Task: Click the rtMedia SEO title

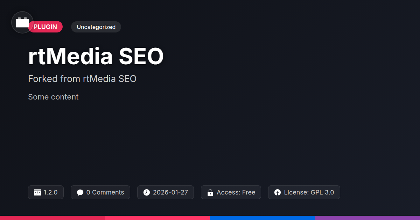Action: tap(96, 57)
